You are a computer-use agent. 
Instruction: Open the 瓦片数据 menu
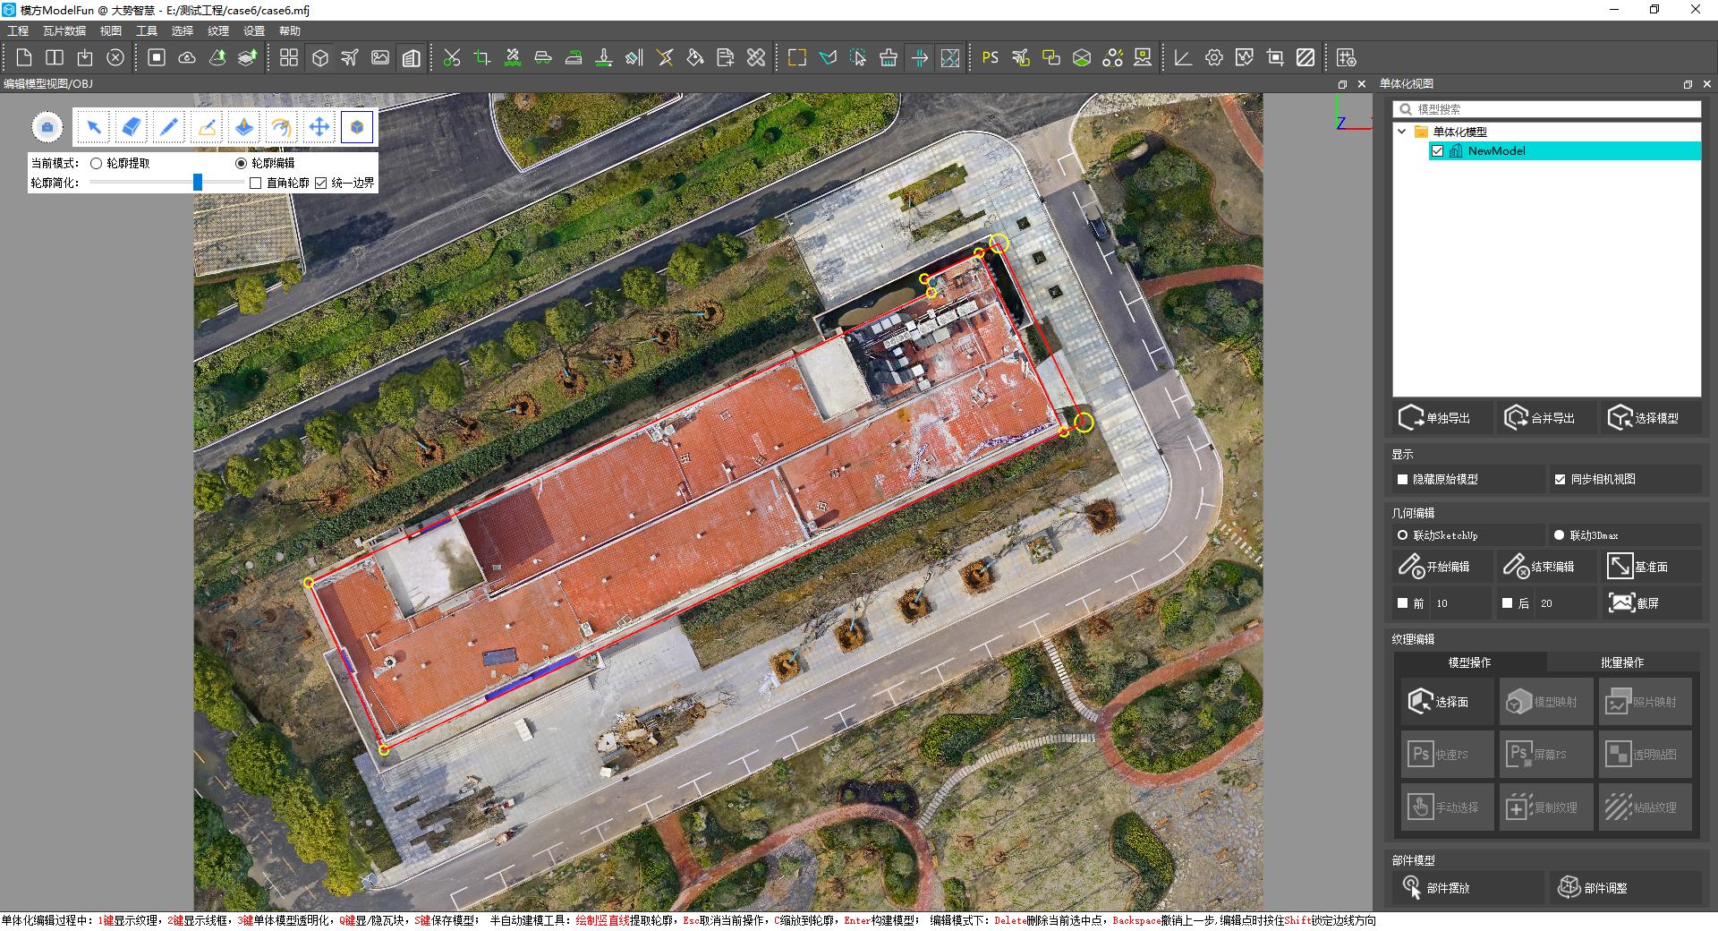(x=64, y=30)
